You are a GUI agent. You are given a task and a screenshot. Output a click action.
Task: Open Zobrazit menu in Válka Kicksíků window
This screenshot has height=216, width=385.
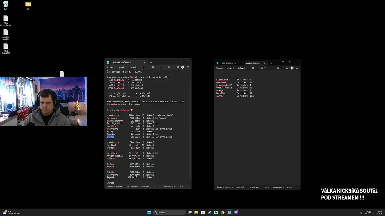133,67
